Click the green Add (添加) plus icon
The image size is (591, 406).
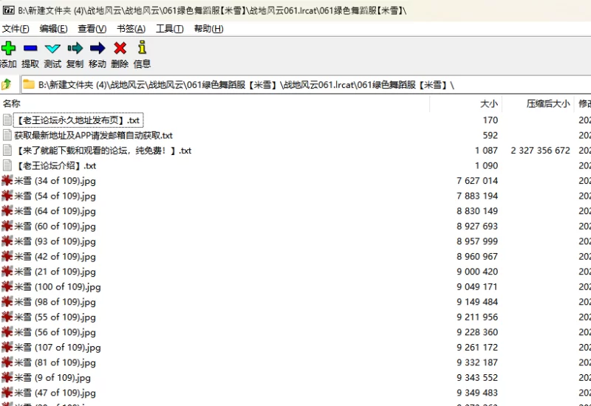(8, 48)
